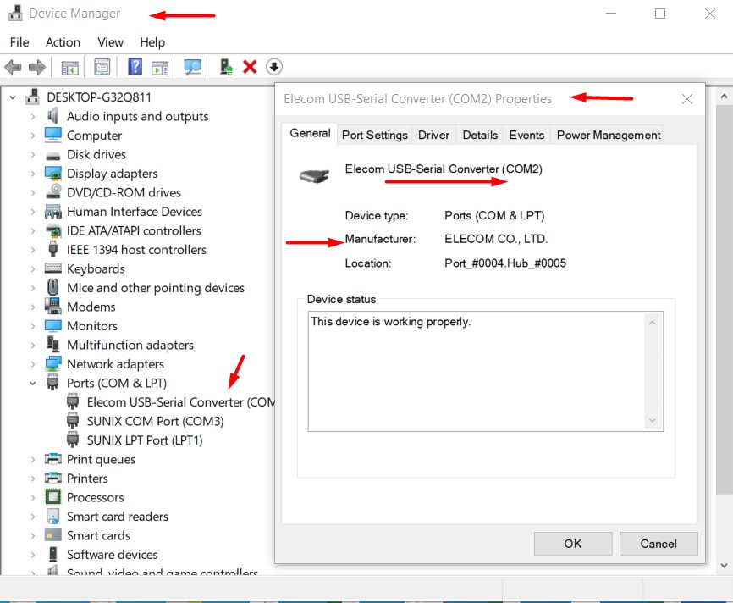Open the Action menu
This screenshot has height=603, width=733.
coord(63,42)
